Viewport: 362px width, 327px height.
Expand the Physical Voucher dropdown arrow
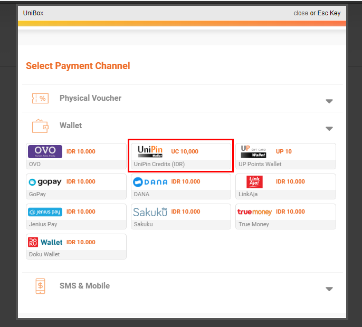329,101
